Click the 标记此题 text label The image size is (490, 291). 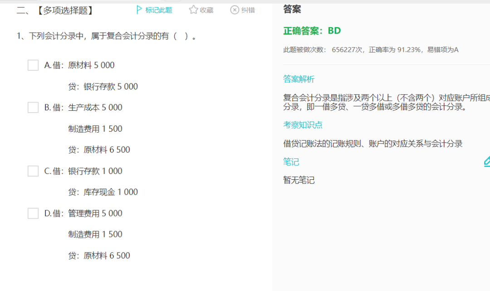[159, 10]
